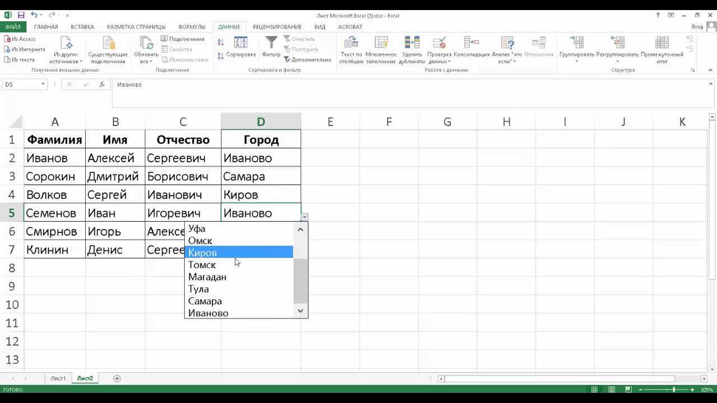Select row 5 header
This screenshot has width=717, height=403.
(12, 213)
